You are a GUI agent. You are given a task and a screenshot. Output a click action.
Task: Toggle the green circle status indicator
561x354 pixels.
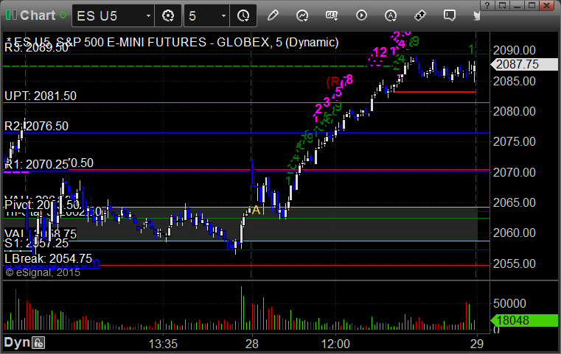(x=63, y=15)
